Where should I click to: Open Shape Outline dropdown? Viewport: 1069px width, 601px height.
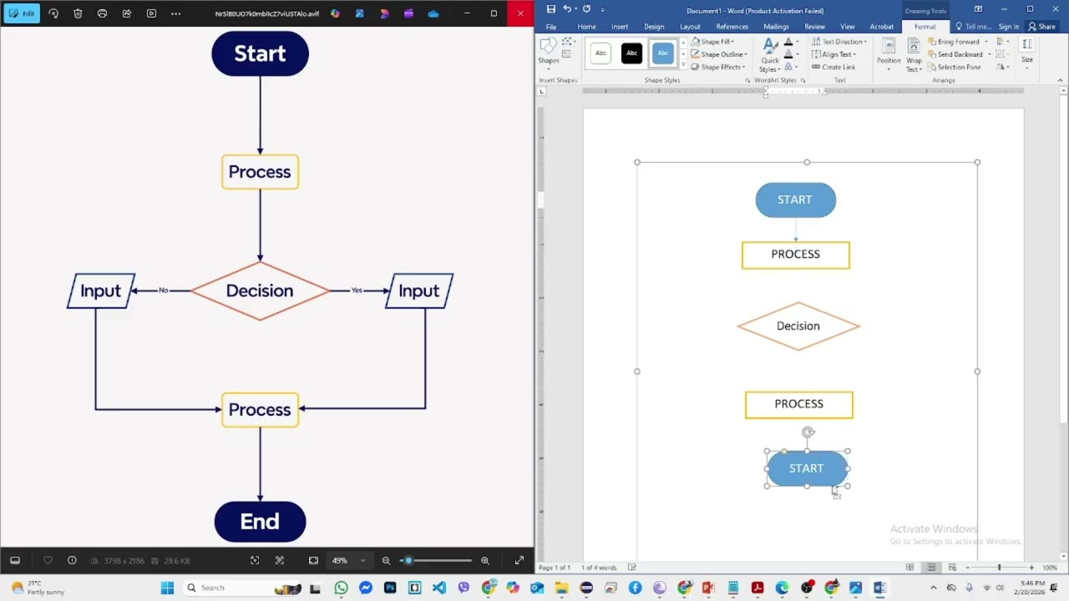point(719,54)
